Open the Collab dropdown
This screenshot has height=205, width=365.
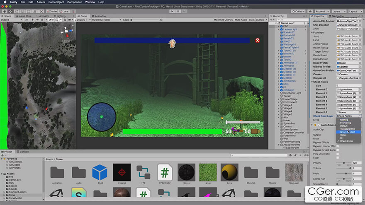pyautogui.click(x=299, y=11)
